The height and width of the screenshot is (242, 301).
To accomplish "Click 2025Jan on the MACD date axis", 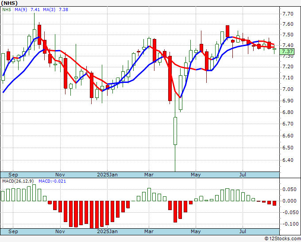I will [107, 231].
